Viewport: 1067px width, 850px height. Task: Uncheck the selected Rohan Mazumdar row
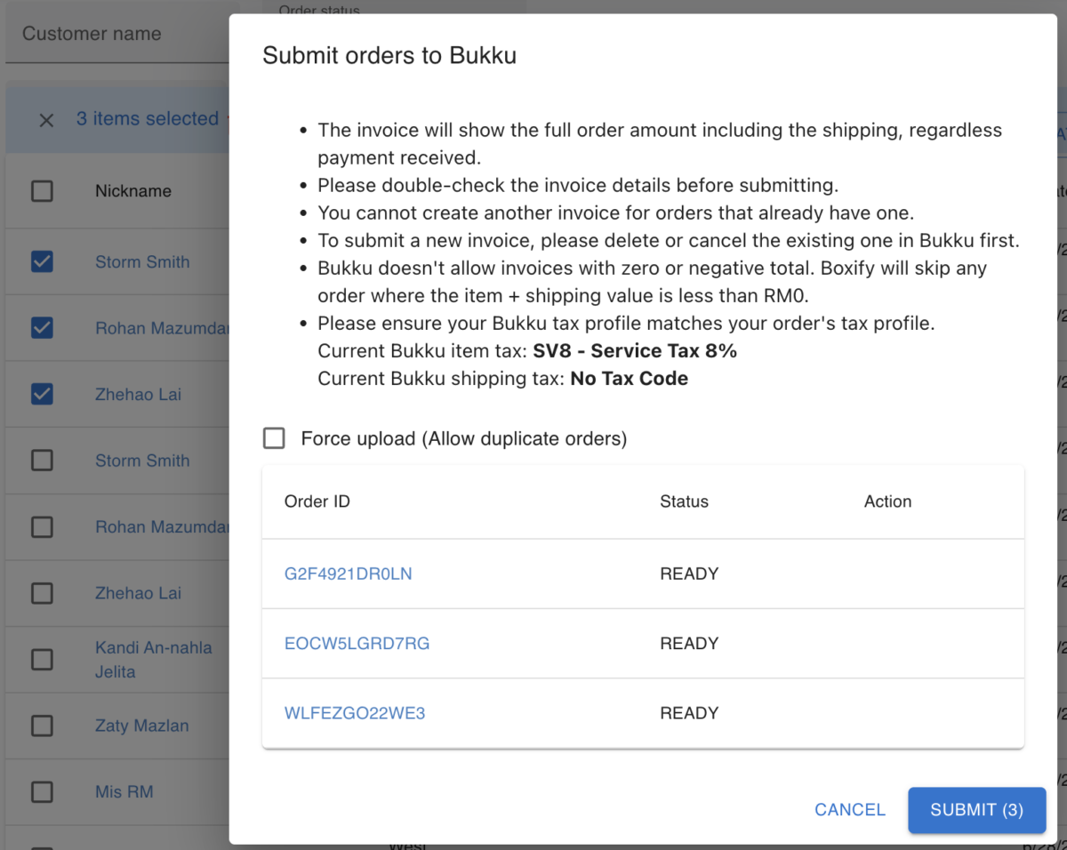point(42,327)
